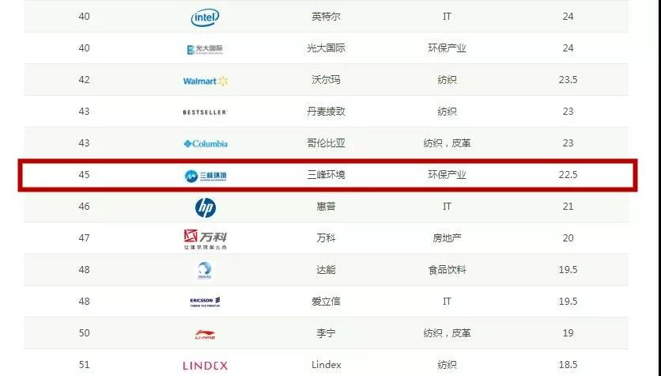The height and width of the screenshot is (376, 661).
Task: Click the 光大国际 company logo
Action: 205,49
